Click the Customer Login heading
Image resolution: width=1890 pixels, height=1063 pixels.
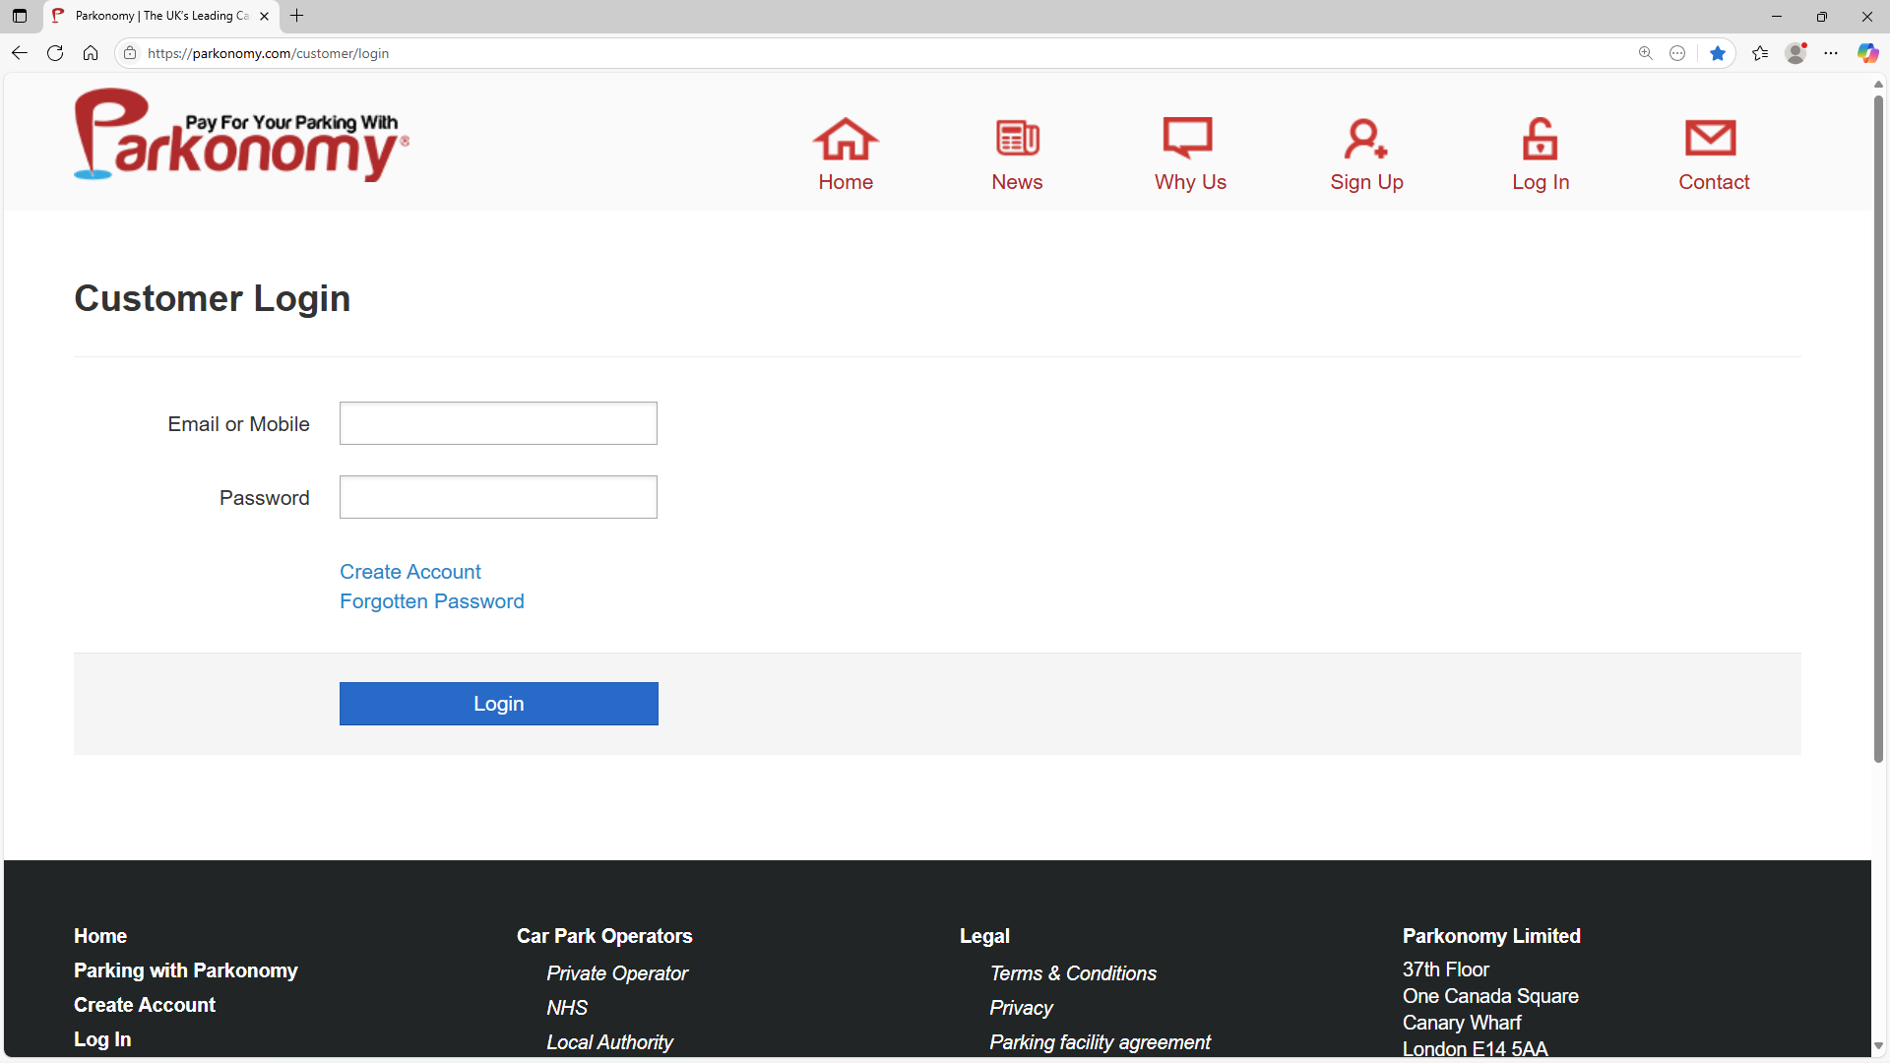tap(213, 298)
